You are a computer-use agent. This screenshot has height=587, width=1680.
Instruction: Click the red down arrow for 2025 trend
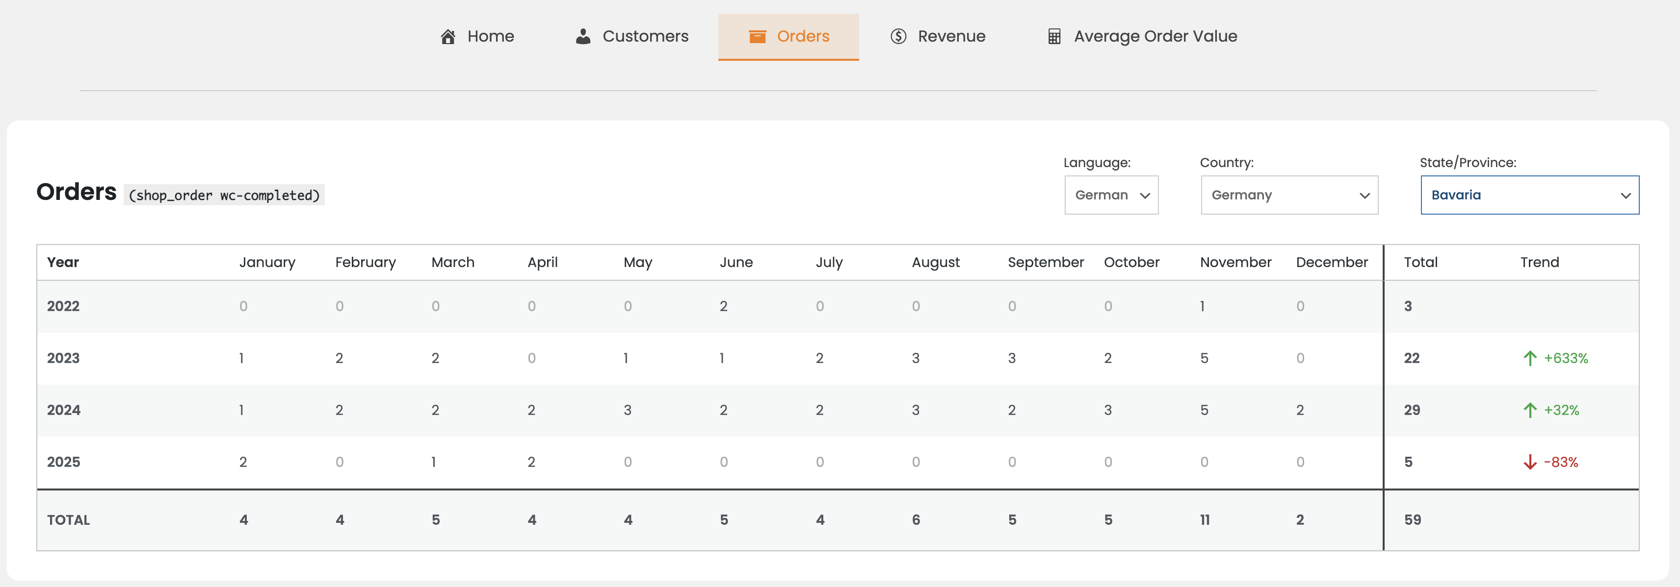(1529, 463)
